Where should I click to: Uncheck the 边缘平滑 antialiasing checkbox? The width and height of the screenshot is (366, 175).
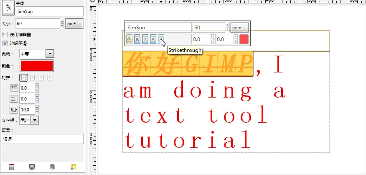pyautogui.click(x=5, y=43)
